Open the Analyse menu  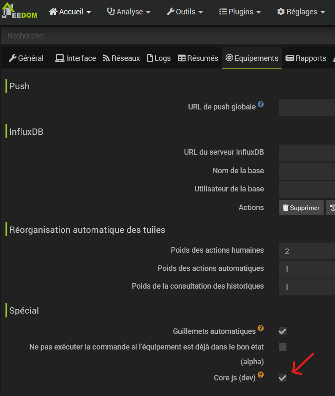pos(128,12)
